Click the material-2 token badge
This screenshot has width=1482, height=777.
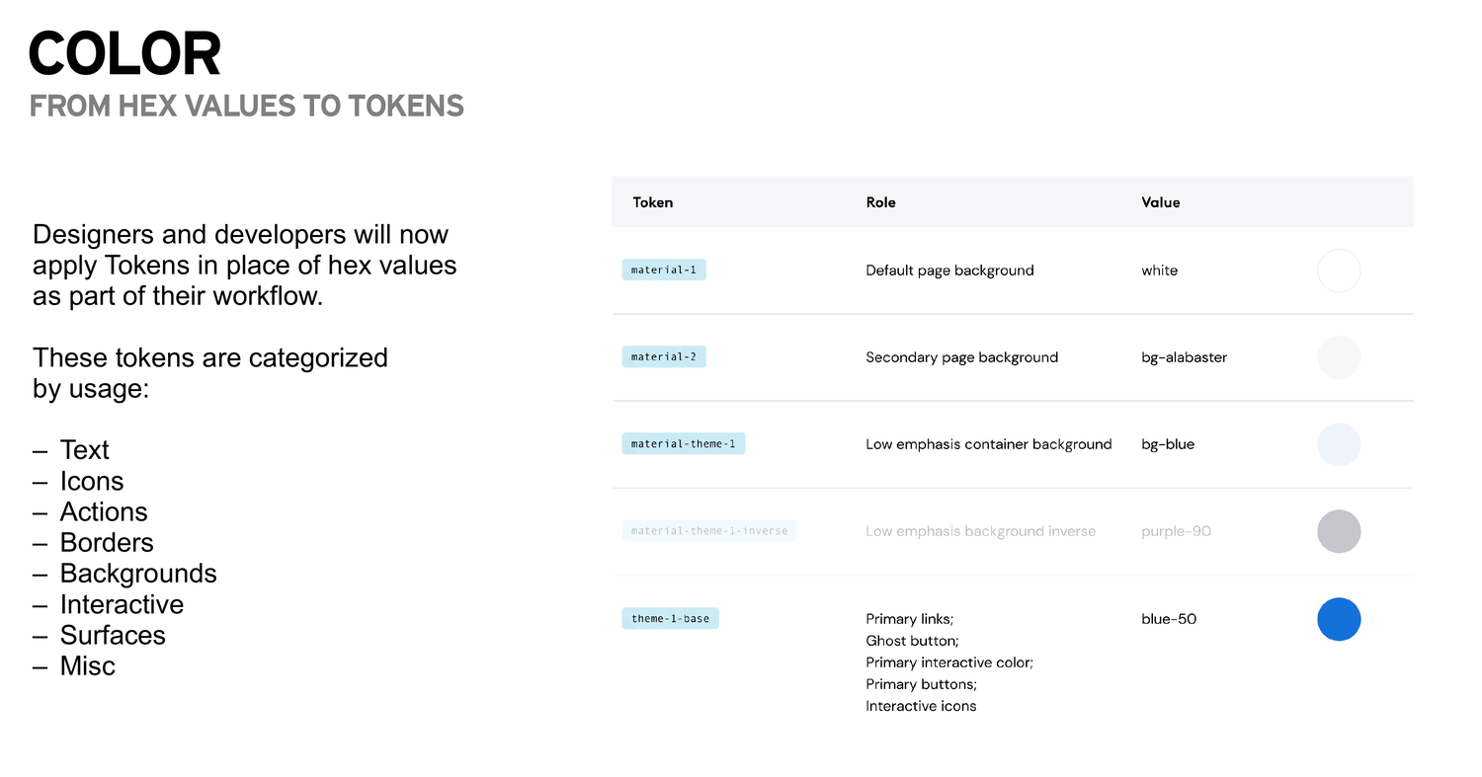coord(664,356)
